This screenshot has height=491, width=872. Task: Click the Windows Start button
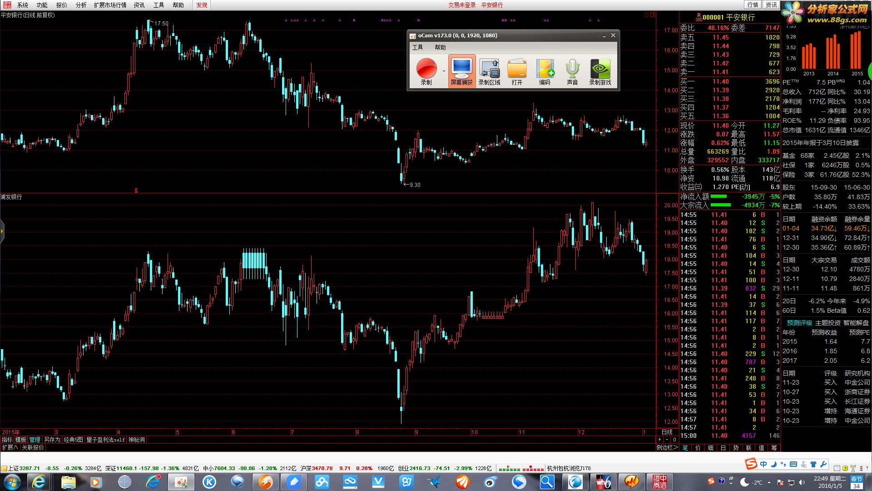click(12, 482)
